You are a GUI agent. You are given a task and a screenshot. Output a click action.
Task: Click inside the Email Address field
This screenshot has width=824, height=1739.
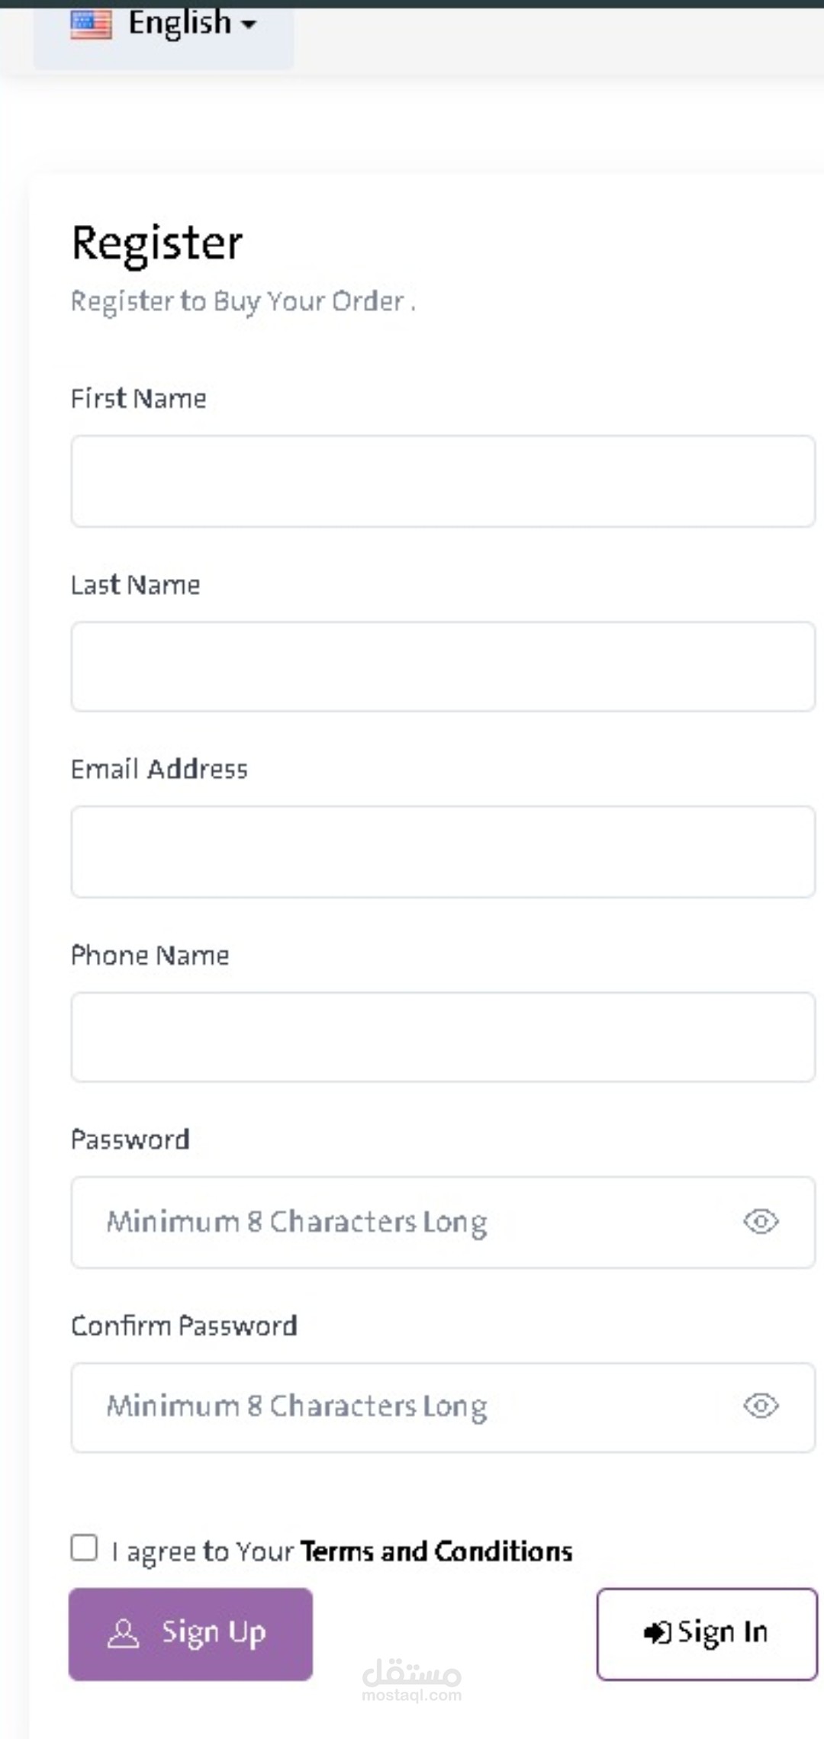[443, 852]
